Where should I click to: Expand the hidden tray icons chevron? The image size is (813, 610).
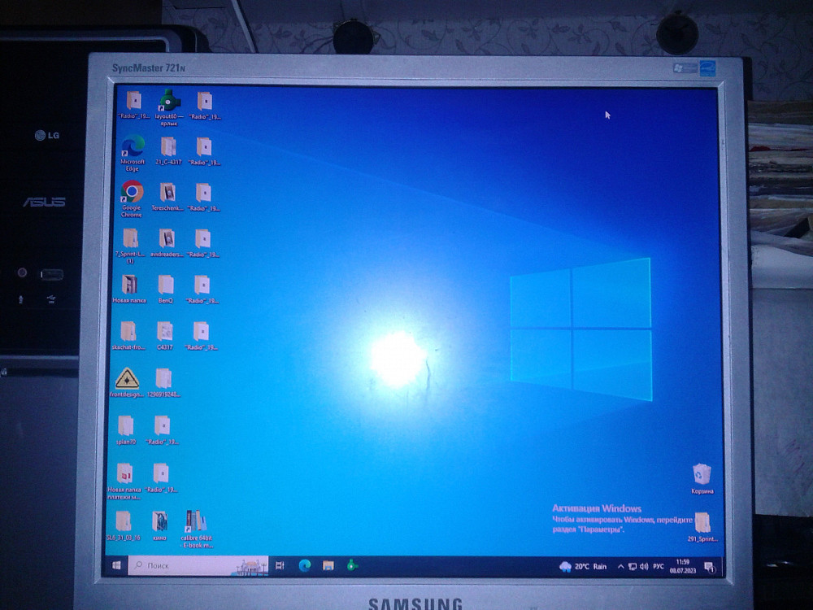click(x=621, y=566)
